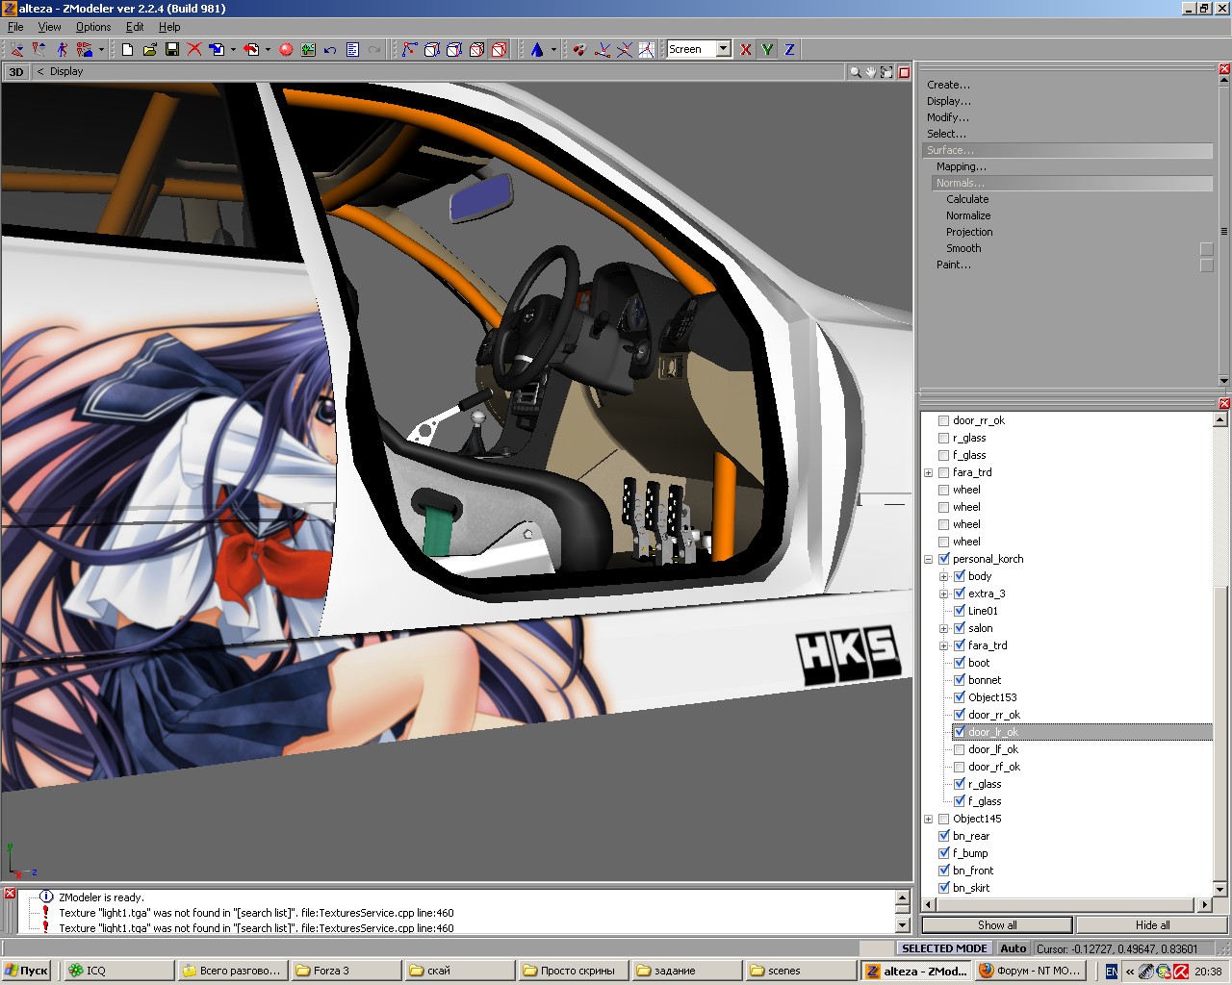1232x985 pixels.
Task: Click the blue pivot cone icon
Action: (537, 49)
